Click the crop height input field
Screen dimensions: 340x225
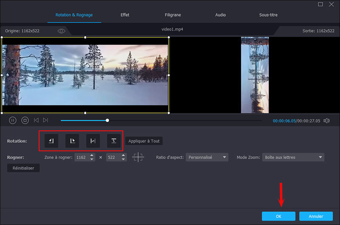tap(113, 157)
